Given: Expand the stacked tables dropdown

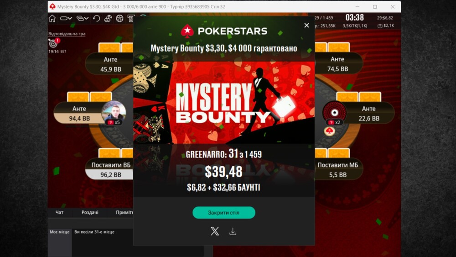Looking at the screenshot, I should pyautogui.click(x=83, y=18).
